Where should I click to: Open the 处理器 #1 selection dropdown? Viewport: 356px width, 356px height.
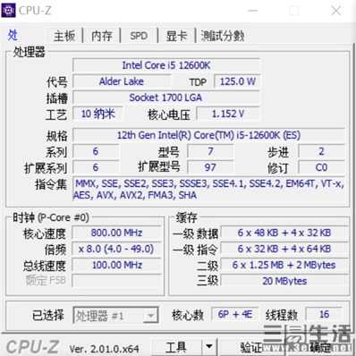coord(115,315)
